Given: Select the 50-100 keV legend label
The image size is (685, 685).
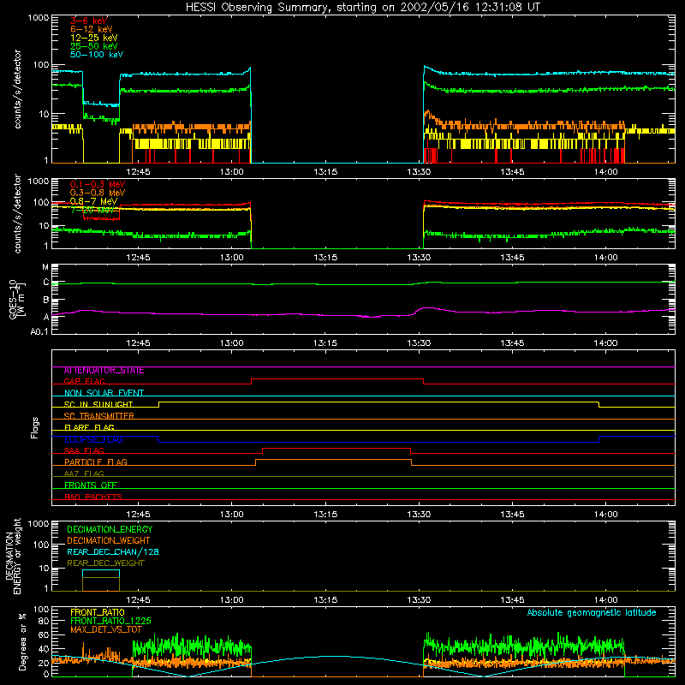Looking at the screenshot, I should pyautogui.click(x=97, y=55).
